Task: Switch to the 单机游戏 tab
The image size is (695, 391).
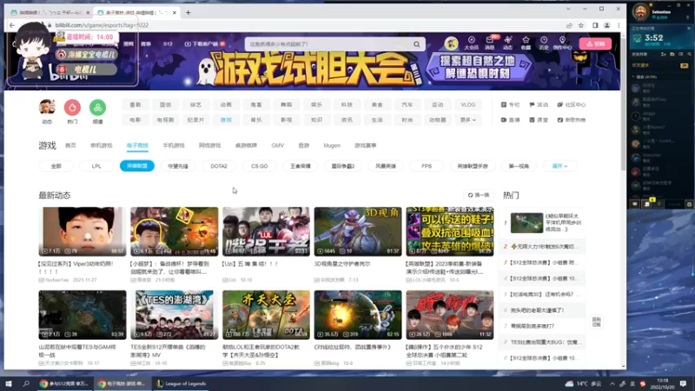Action: [x=101, y=145]
